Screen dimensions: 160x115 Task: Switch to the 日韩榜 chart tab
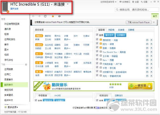[131, 30]
